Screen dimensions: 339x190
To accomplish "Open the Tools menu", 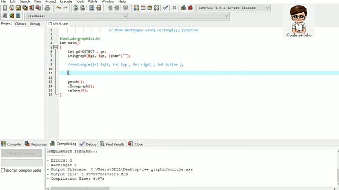I will tap(80, 1).
